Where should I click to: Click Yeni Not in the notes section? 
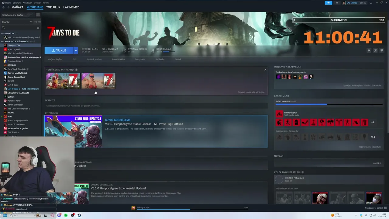coord(377,163)
